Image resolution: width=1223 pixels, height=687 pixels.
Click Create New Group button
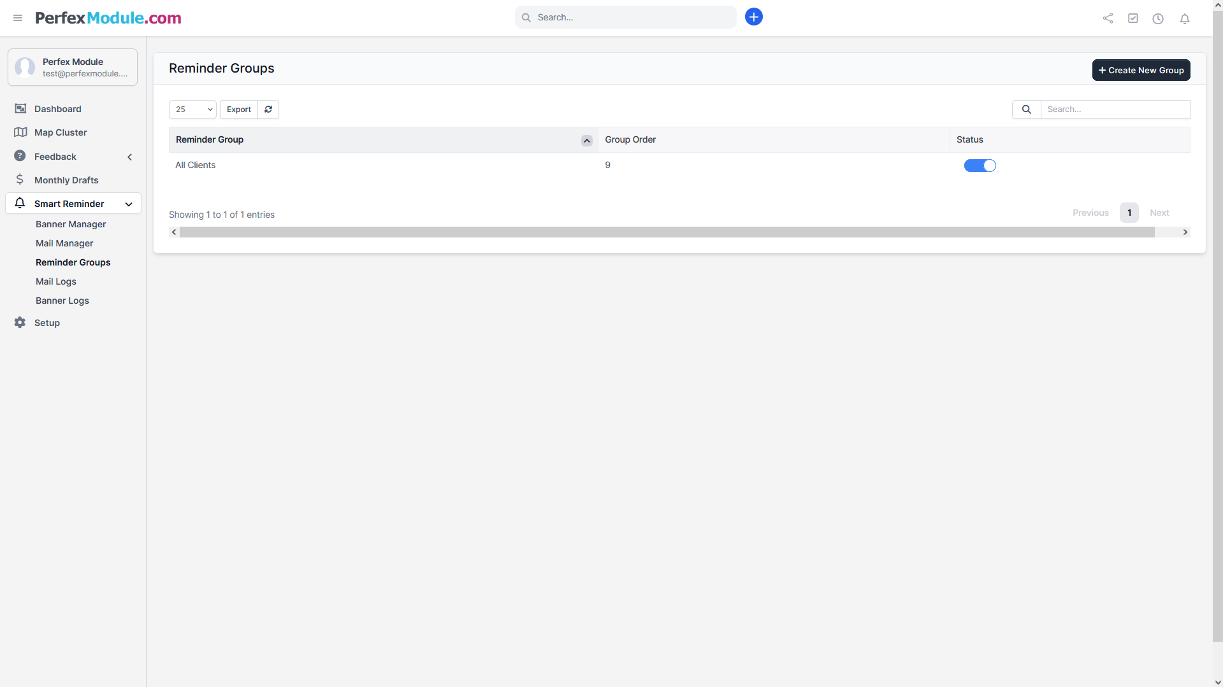click(1141, 70)
